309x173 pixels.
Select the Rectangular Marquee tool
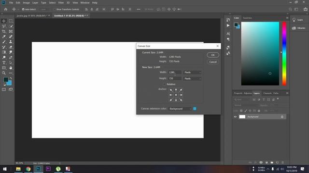11,21
